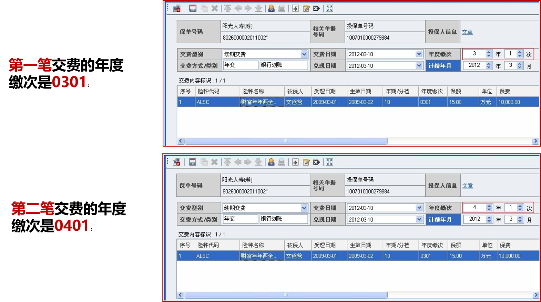Click the black clear-X icon in lower toolbar
This screenshot has height=302, width=541.
[x=316, y=162]
